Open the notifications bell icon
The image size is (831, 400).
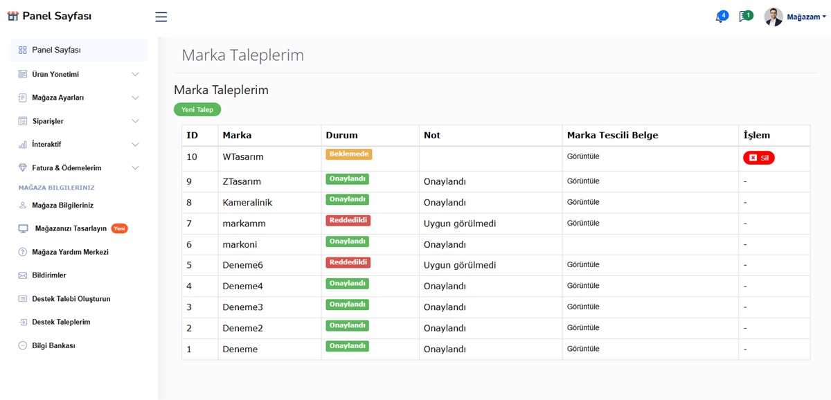click(x=720, y=17)
